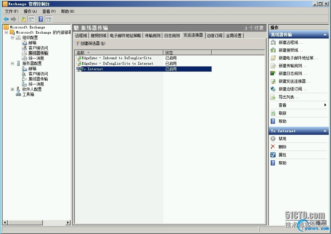
Task: Click the help icon in 集线器传输 actions section
Action: [x=273, y=121]
